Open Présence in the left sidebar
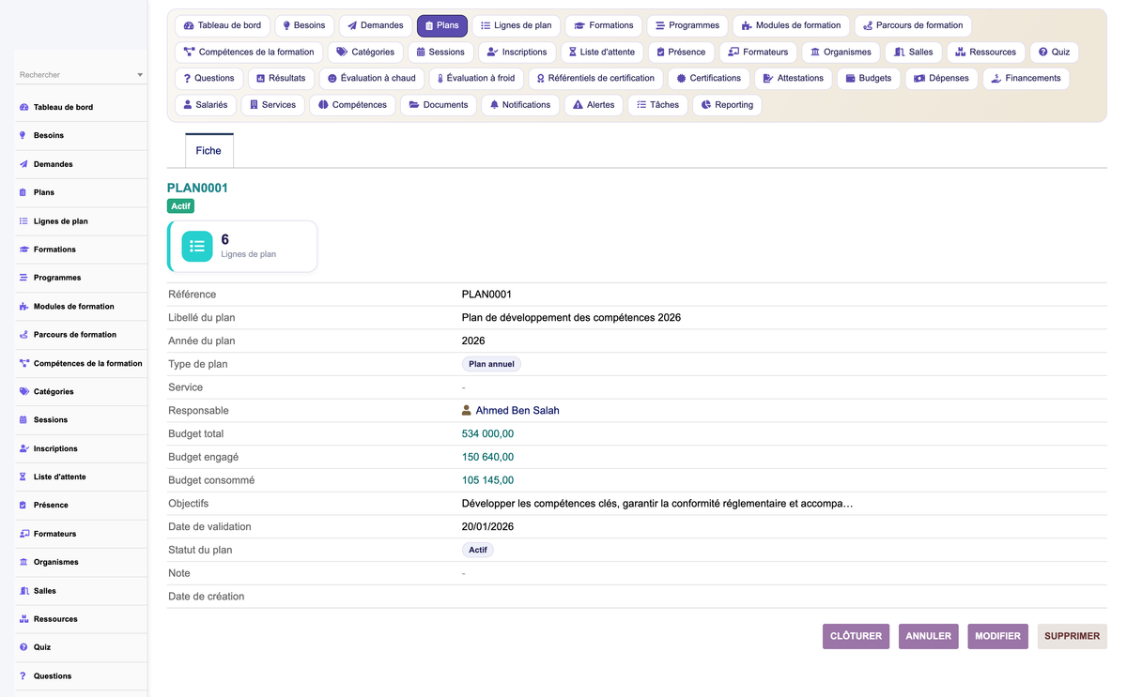 (80, 505)
